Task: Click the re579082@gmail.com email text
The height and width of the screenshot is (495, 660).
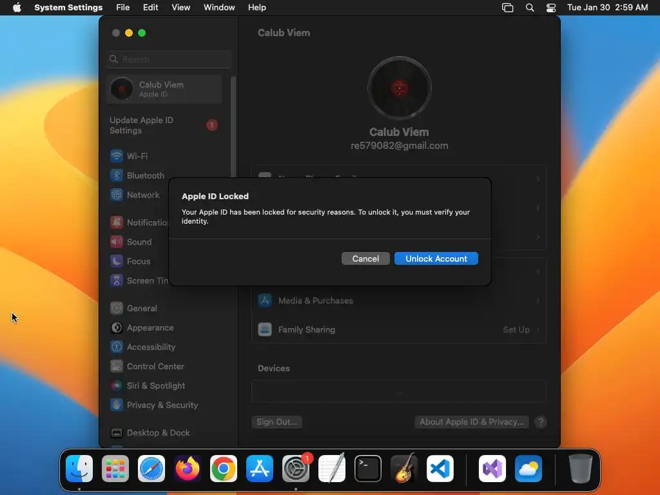Action: point(399,146)
